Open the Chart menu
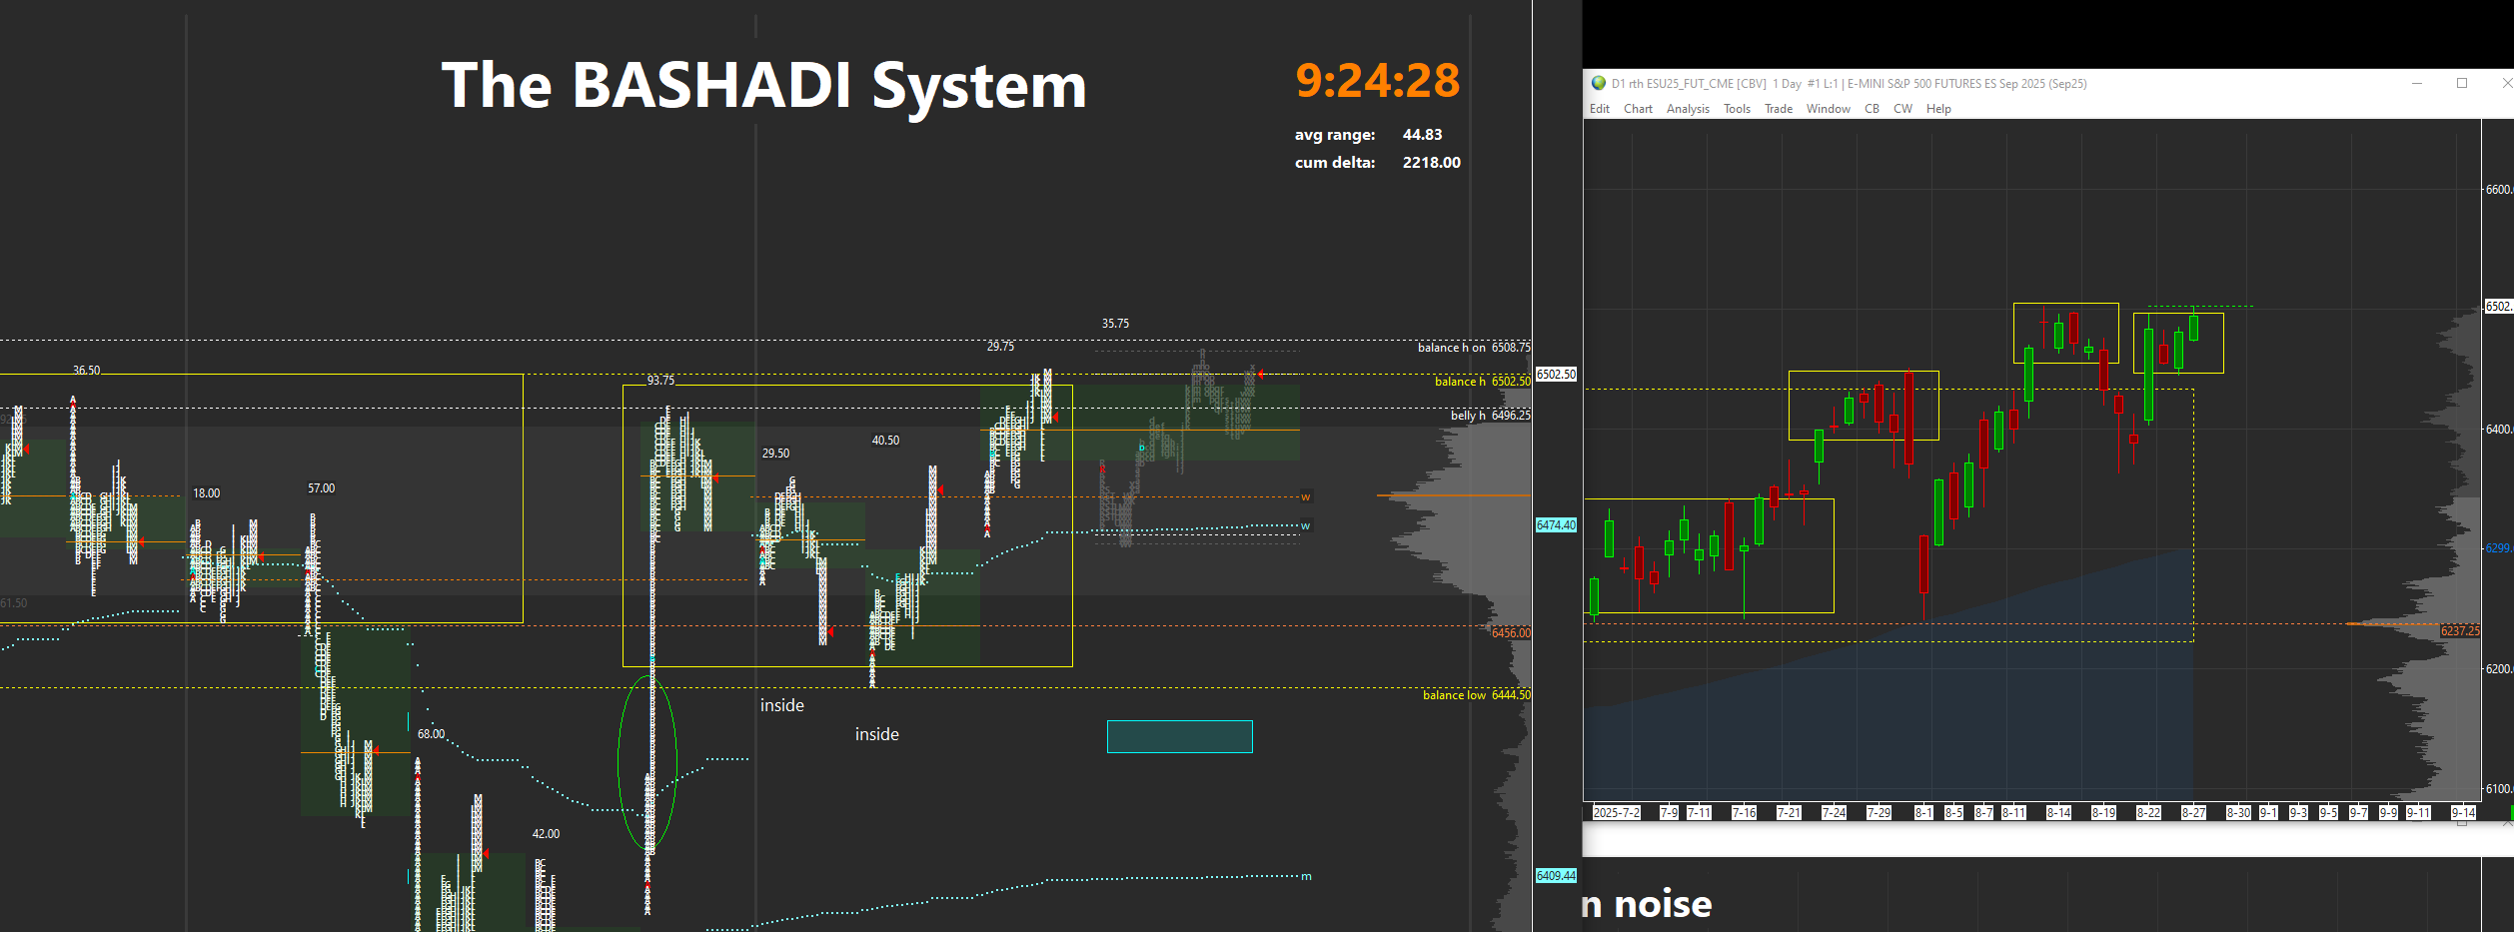 point(1638,109)
